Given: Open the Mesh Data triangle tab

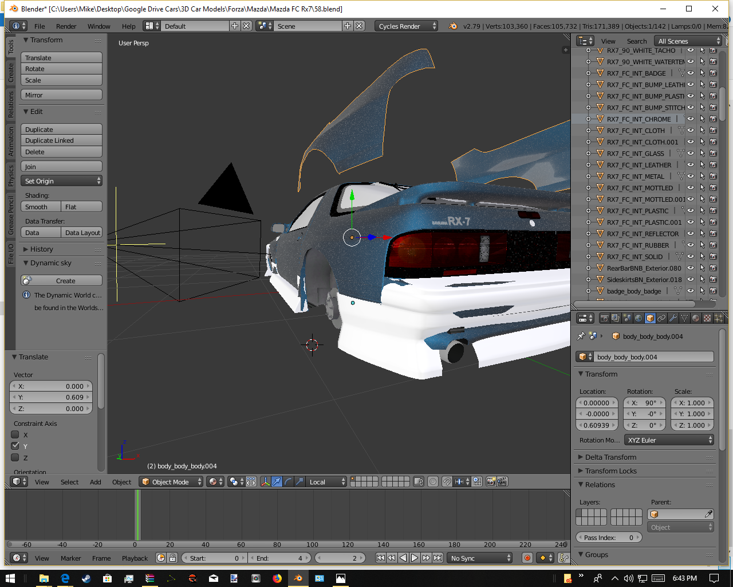Looking at the screenshot, I should 684,318.
